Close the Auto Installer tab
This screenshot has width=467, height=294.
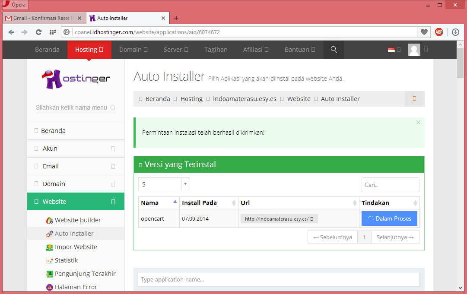click(163, 18)
